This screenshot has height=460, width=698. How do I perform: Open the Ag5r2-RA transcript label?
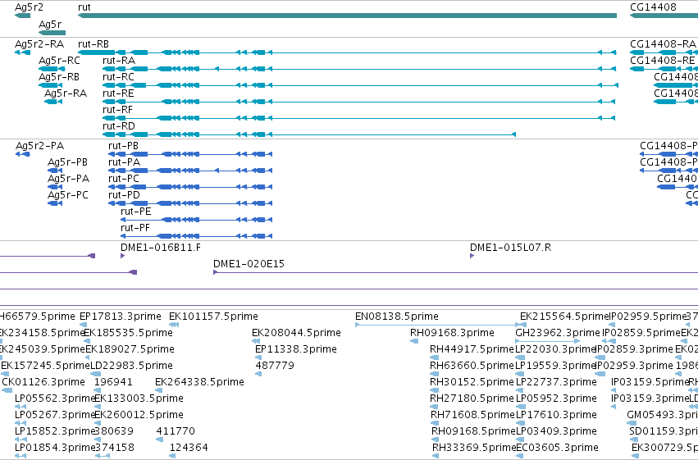[39, 44]
